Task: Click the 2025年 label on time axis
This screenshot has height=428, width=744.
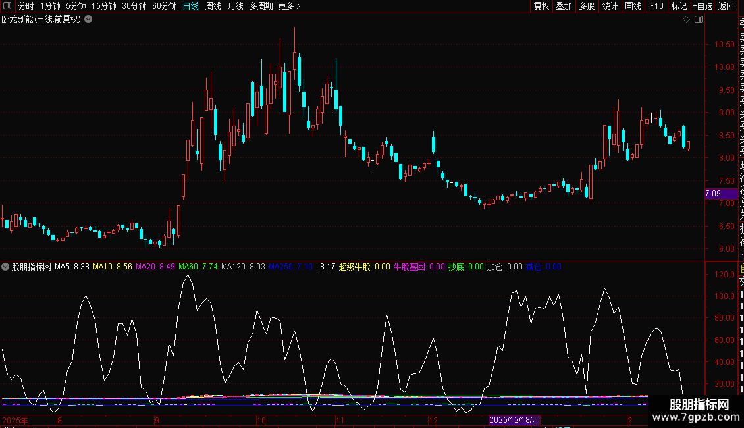Action: [14, 420]
